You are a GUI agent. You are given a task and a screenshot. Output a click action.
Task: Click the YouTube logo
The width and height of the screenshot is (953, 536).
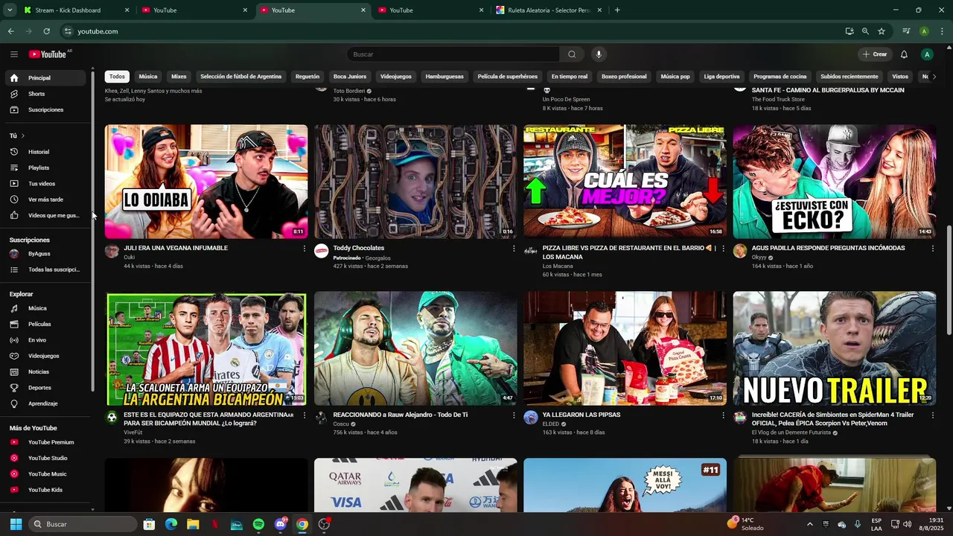pos(48,54)
